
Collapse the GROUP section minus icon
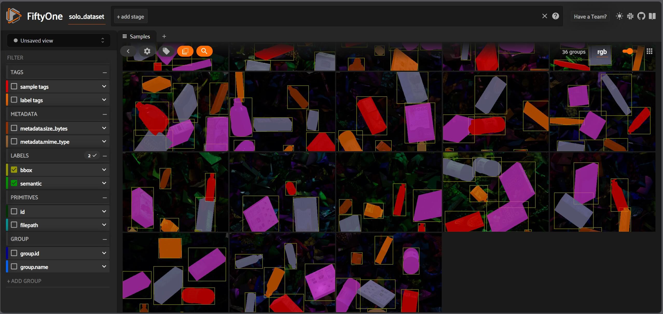coord(105,239)
